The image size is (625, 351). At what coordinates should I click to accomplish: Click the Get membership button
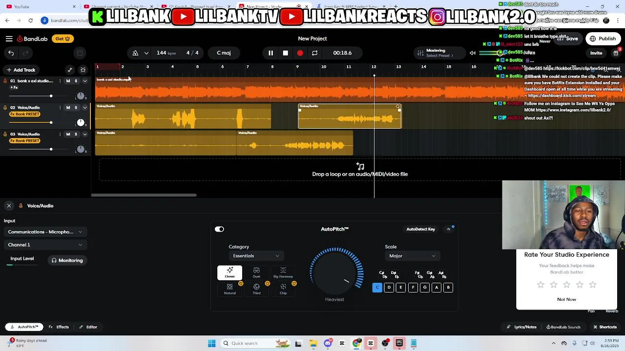pos(62,39)
